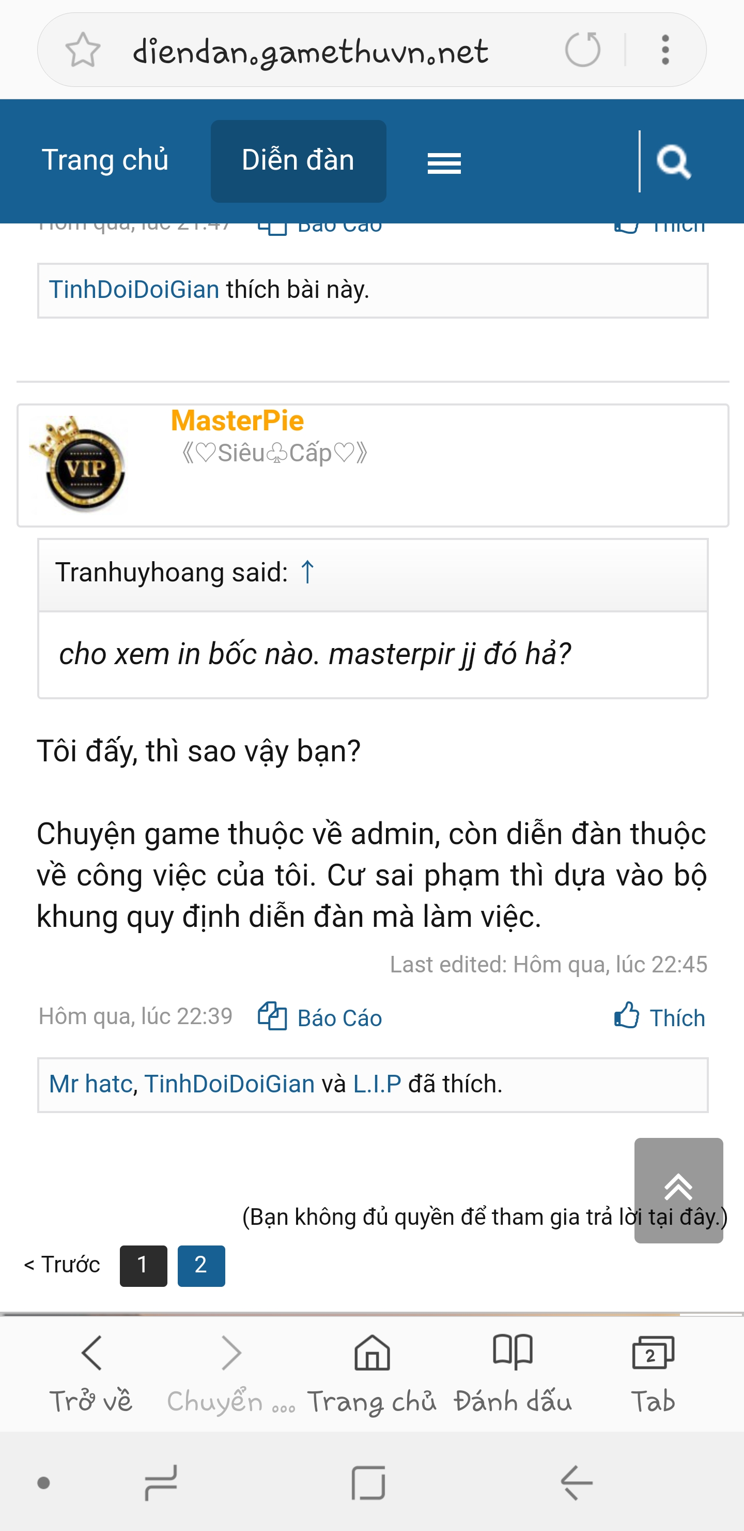
Task: Tap Android recent apps button
Action: click(x=161, y=1483)
